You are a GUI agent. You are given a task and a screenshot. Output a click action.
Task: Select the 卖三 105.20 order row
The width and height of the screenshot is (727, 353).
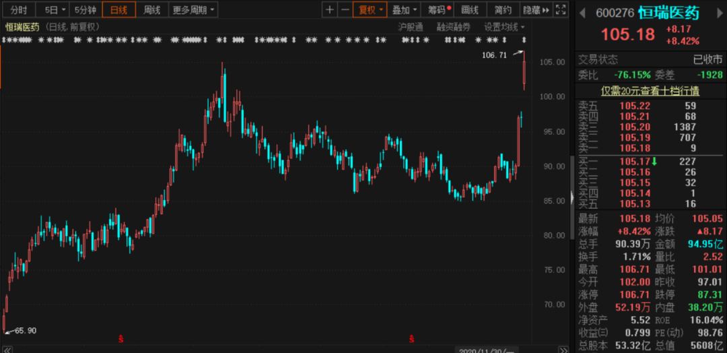coord(650,127)
